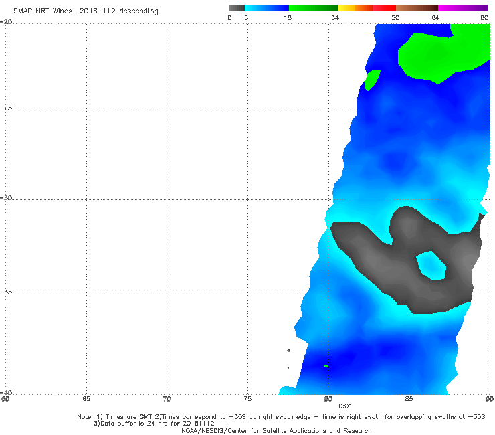Screen dimensions: 495x435
Task: Click the cyan hole inside the gray region
Action: click(431, 266)
